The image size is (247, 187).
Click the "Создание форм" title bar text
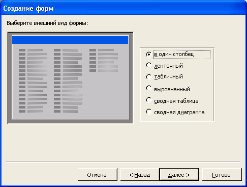[28, 9]
